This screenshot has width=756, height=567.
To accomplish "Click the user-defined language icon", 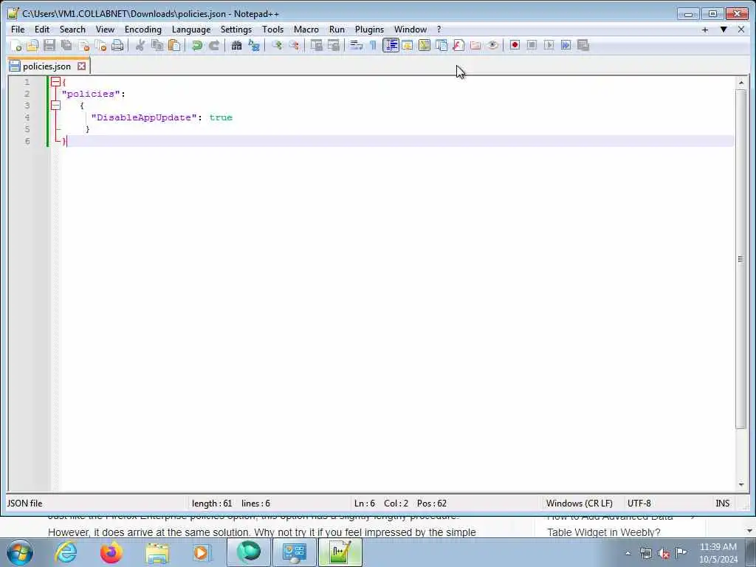I will tap(408, 45).
